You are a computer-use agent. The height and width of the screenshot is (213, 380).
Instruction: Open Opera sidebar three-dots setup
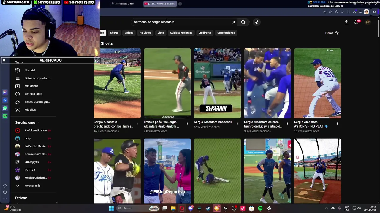coord(5,199)
